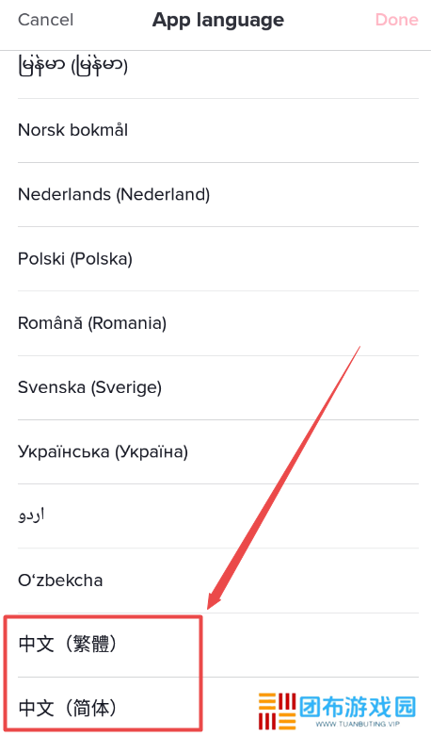Image resolution: width=431 pixels, height=736 pixels.
Task: Choose Українська (Україна) language
Action: (217, 451)
